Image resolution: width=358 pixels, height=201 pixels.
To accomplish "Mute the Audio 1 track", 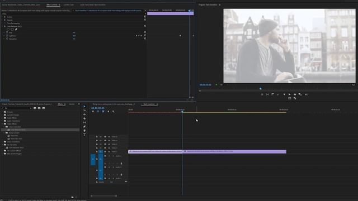I will pyautogui.click(x=109, y=156).
